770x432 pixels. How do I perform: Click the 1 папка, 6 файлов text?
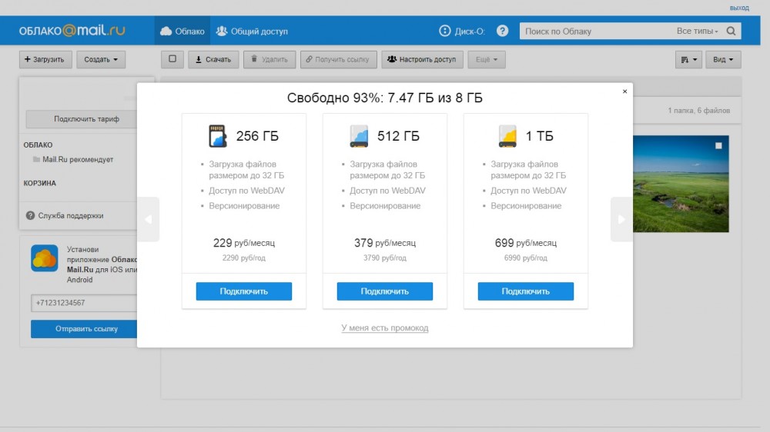point(699,111)
